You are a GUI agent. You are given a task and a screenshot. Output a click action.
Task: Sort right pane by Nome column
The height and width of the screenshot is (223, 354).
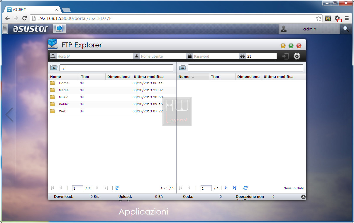[x=193, y=77]
